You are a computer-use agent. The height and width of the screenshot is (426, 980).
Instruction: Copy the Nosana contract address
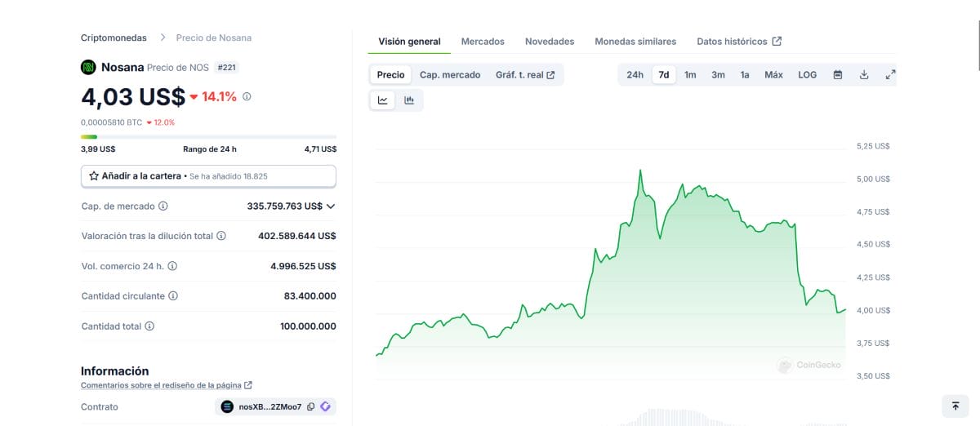point(311,407)
